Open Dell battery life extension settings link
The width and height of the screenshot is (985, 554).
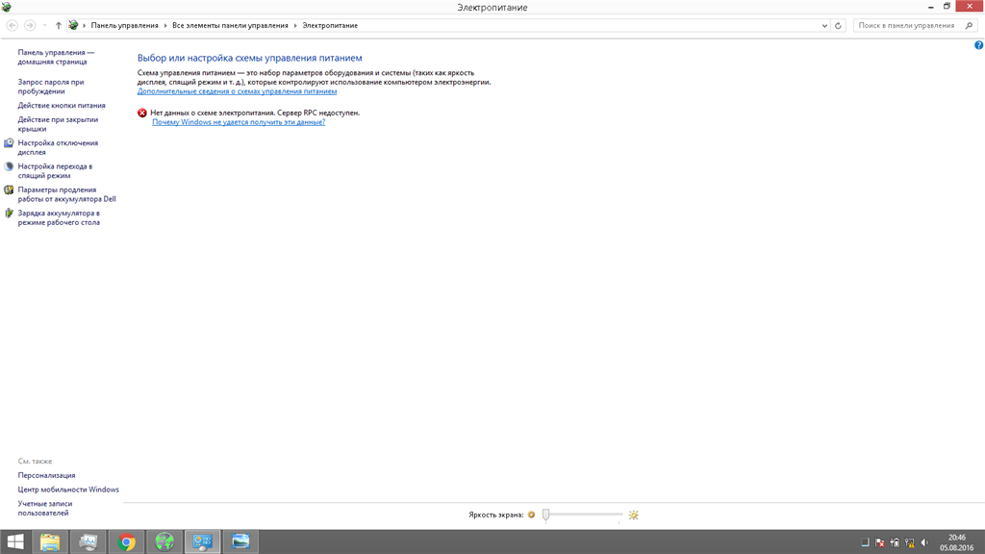point(66,194)
